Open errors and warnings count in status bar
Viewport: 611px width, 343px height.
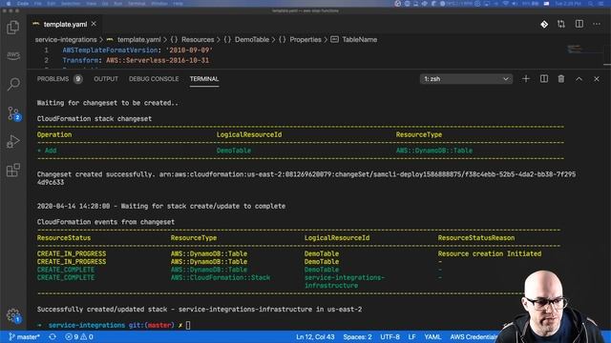click(x=79, y=336)
